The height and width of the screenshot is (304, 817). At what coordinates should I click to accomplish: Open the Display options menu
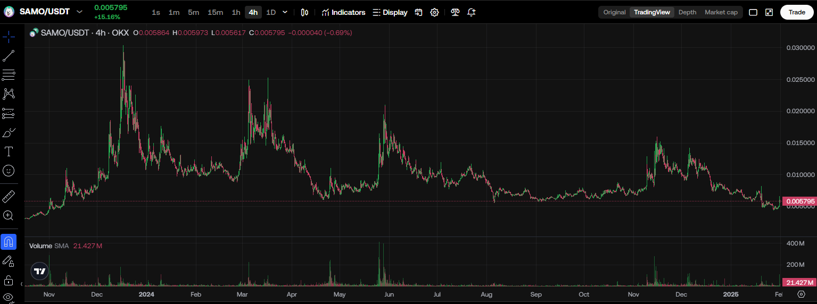tap(390, 12)
